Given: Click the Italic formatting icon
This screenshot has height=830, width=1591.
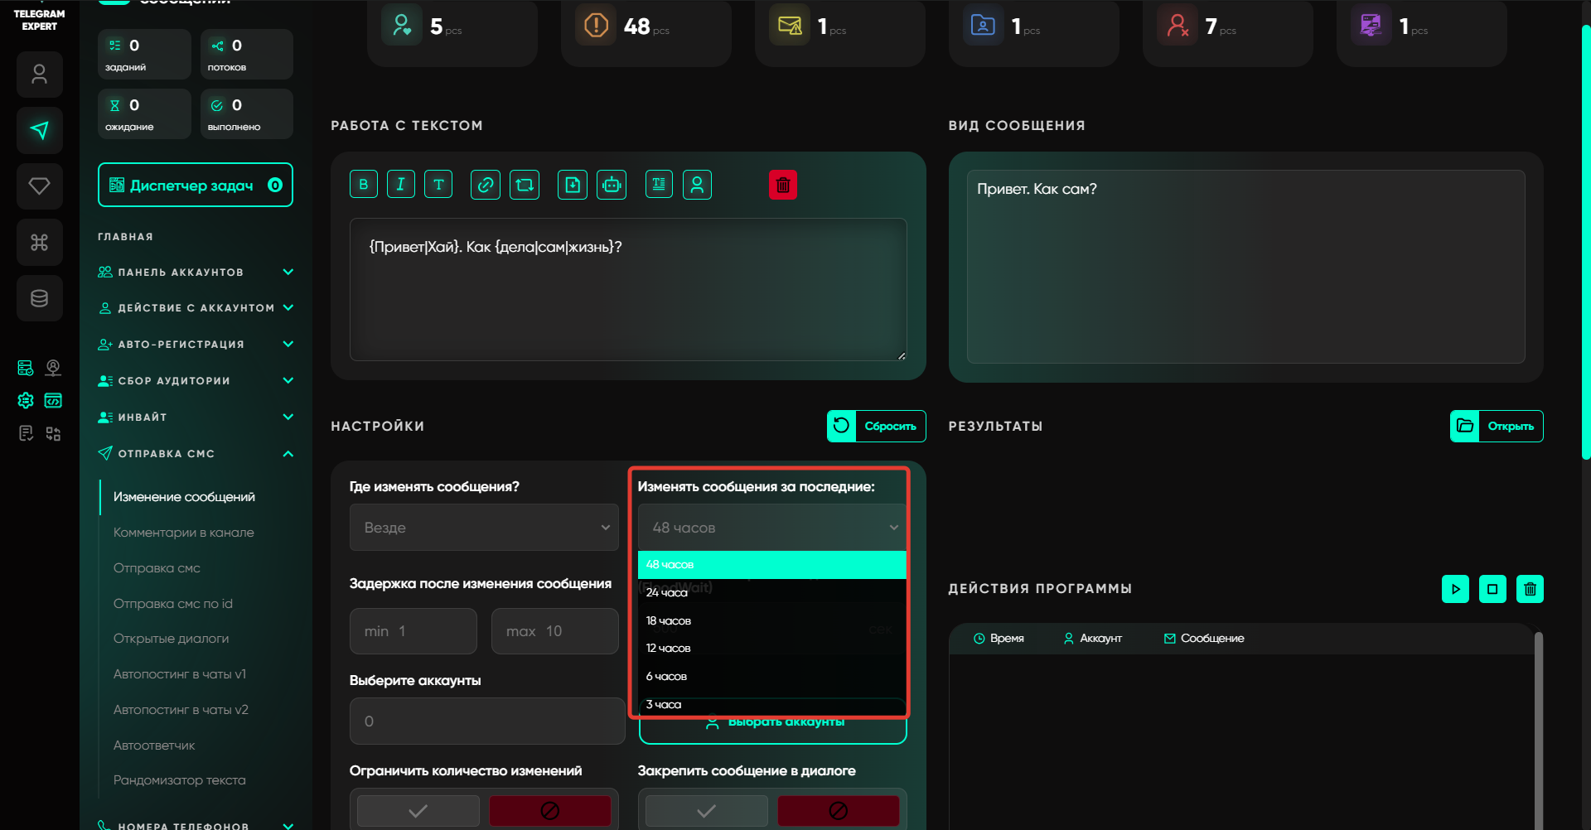Looking at the screenshot, I should (400, 185).
